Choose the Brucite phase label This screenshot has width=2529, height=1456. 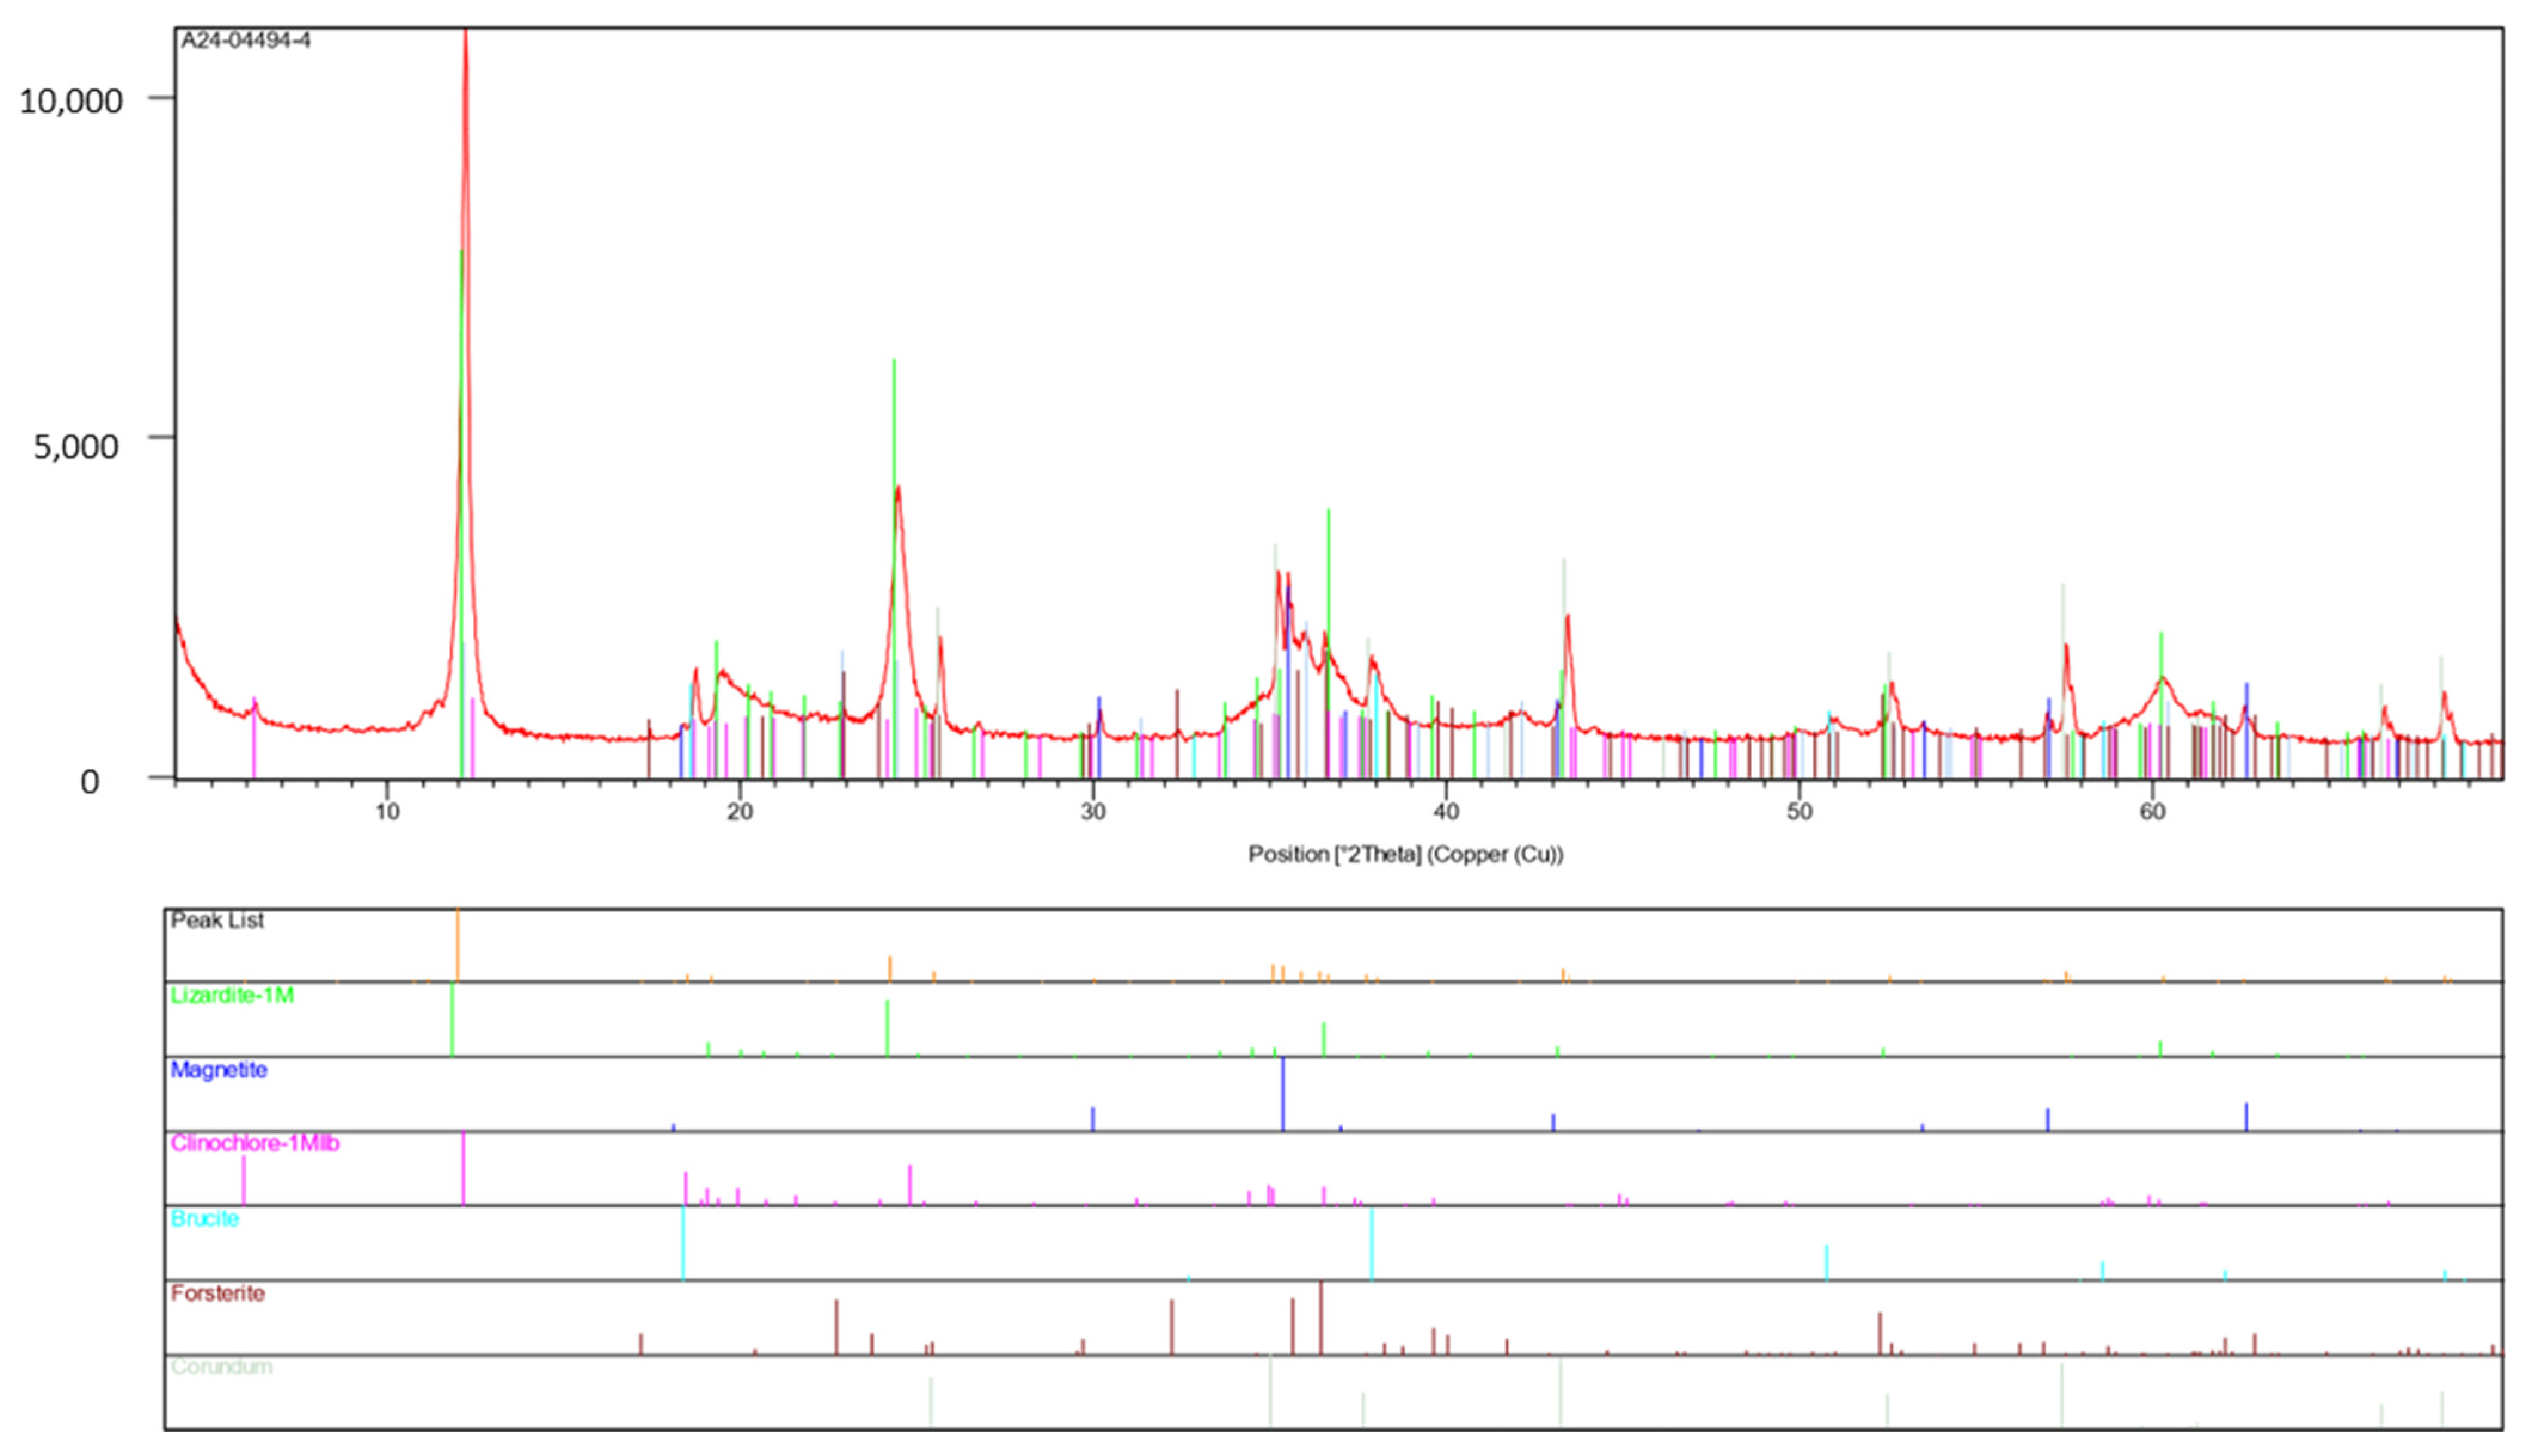205,1219
